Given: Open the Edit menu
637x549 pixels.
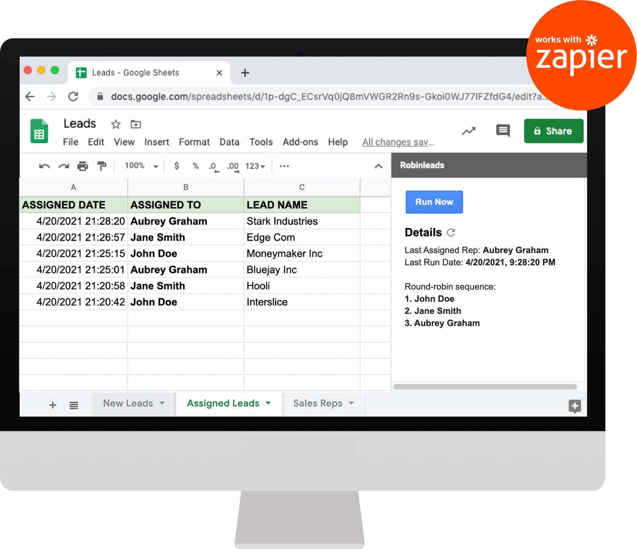Looking at the screenshot, I should point(96,142).
